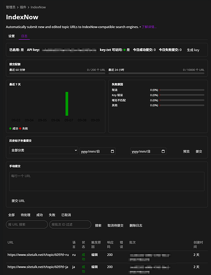This screenshot has width=211, height=275.
Task: Click the topic/609?tl=ja URL cell
Action: (38, 267)
